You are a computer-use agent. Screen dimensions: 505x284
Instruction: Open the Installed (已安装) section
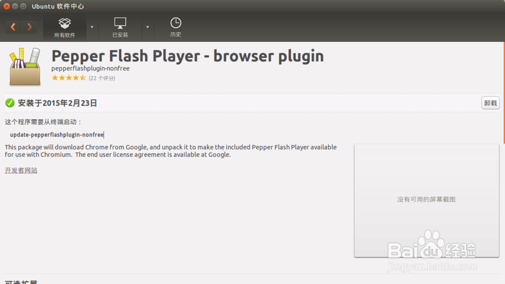120,27
